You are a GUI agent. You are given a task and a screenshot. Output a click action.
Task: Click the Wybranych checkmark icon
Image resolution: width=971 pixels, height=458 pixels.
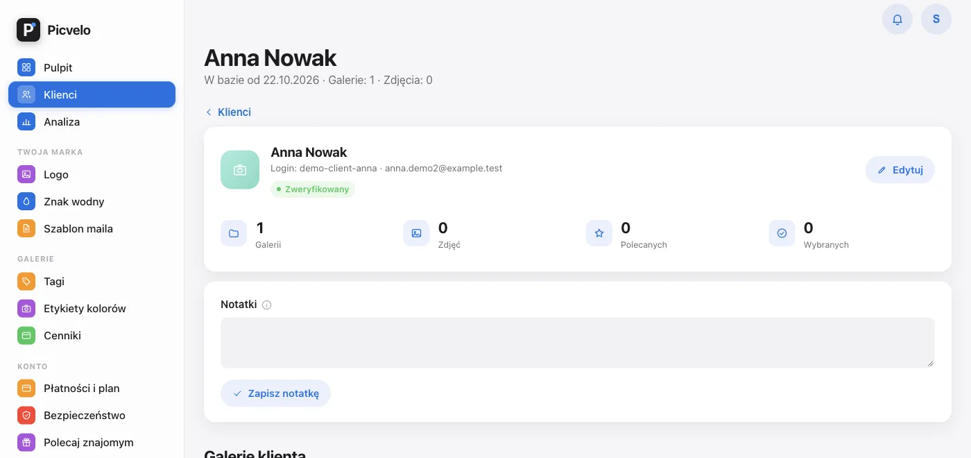pos(782,233)
